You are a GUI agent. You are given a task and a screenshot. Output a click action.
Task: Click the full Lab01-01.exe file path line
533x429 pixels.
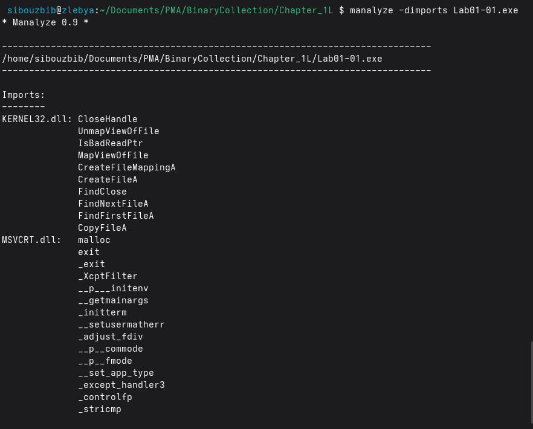(x=192, y=59)
